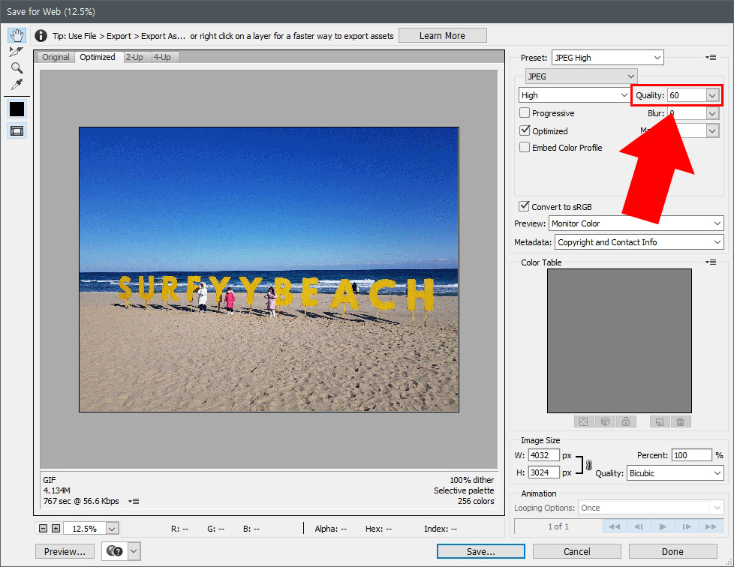Image resolution: width=734 pixels, height=567 pixels.
Task: Click the beach photo preview image
Action: [269, 269]
